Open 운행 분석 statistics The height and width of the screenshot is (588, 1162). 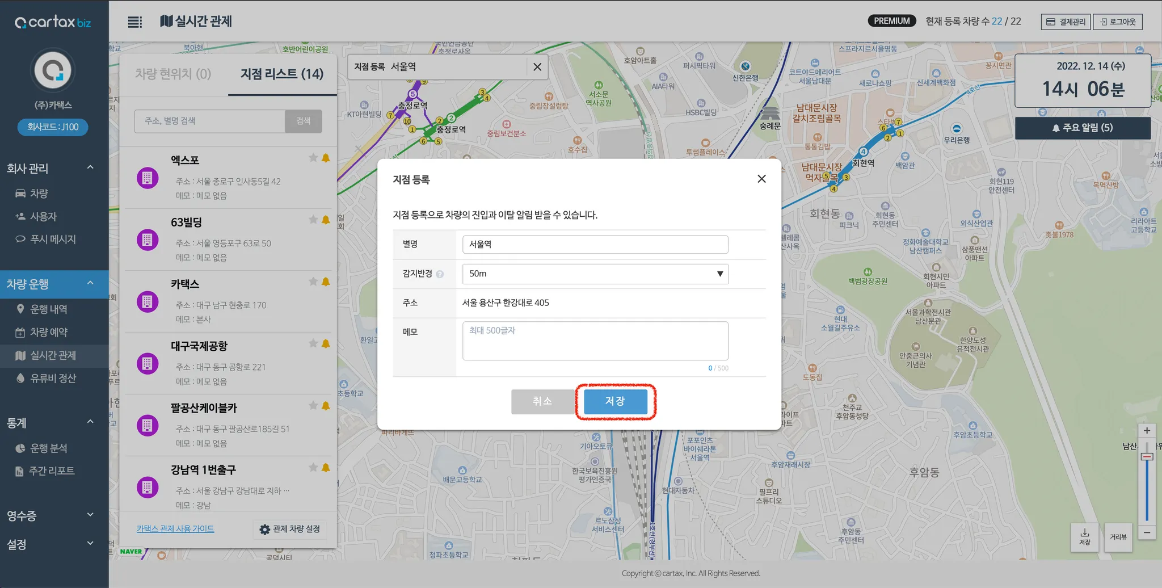click(48, 448)
